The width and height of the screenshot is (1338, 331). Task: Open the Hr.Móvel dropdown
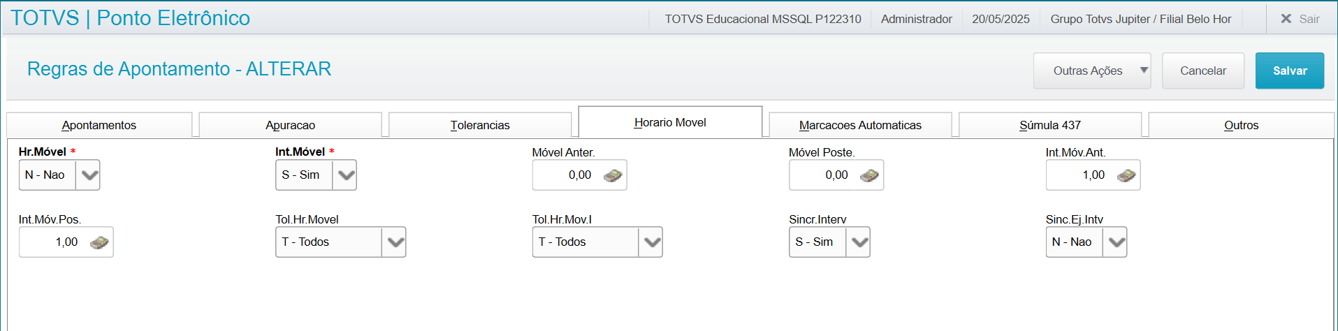coord(88,175)
